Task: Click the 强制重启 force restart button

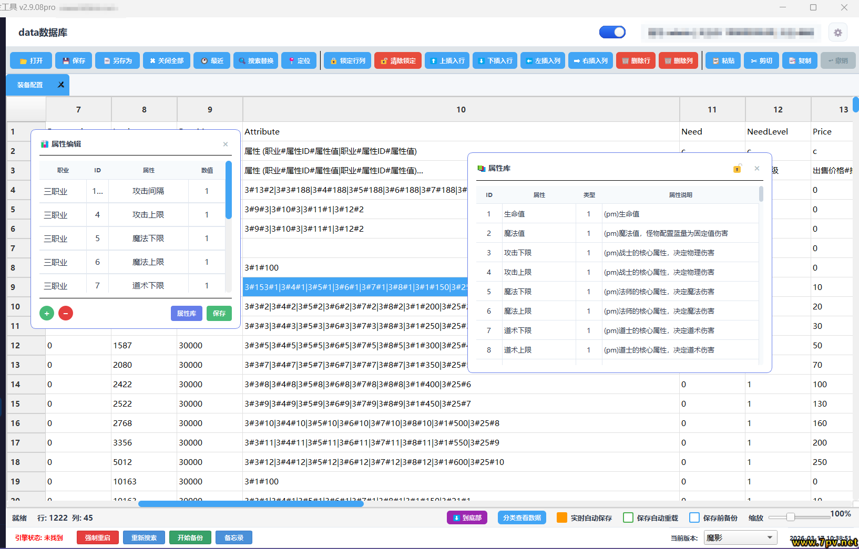Action: pos(97,537)
